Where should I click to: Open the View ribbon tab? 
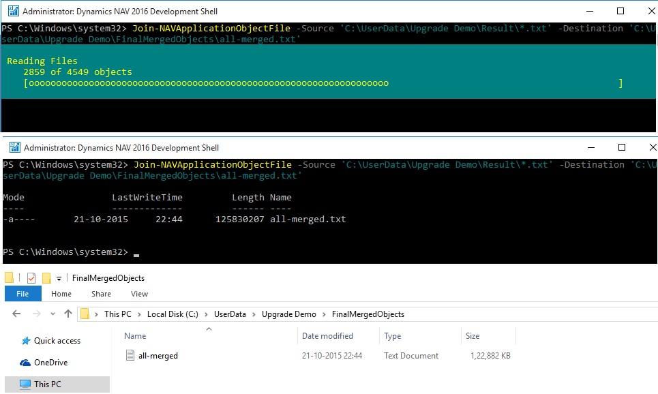139,294
